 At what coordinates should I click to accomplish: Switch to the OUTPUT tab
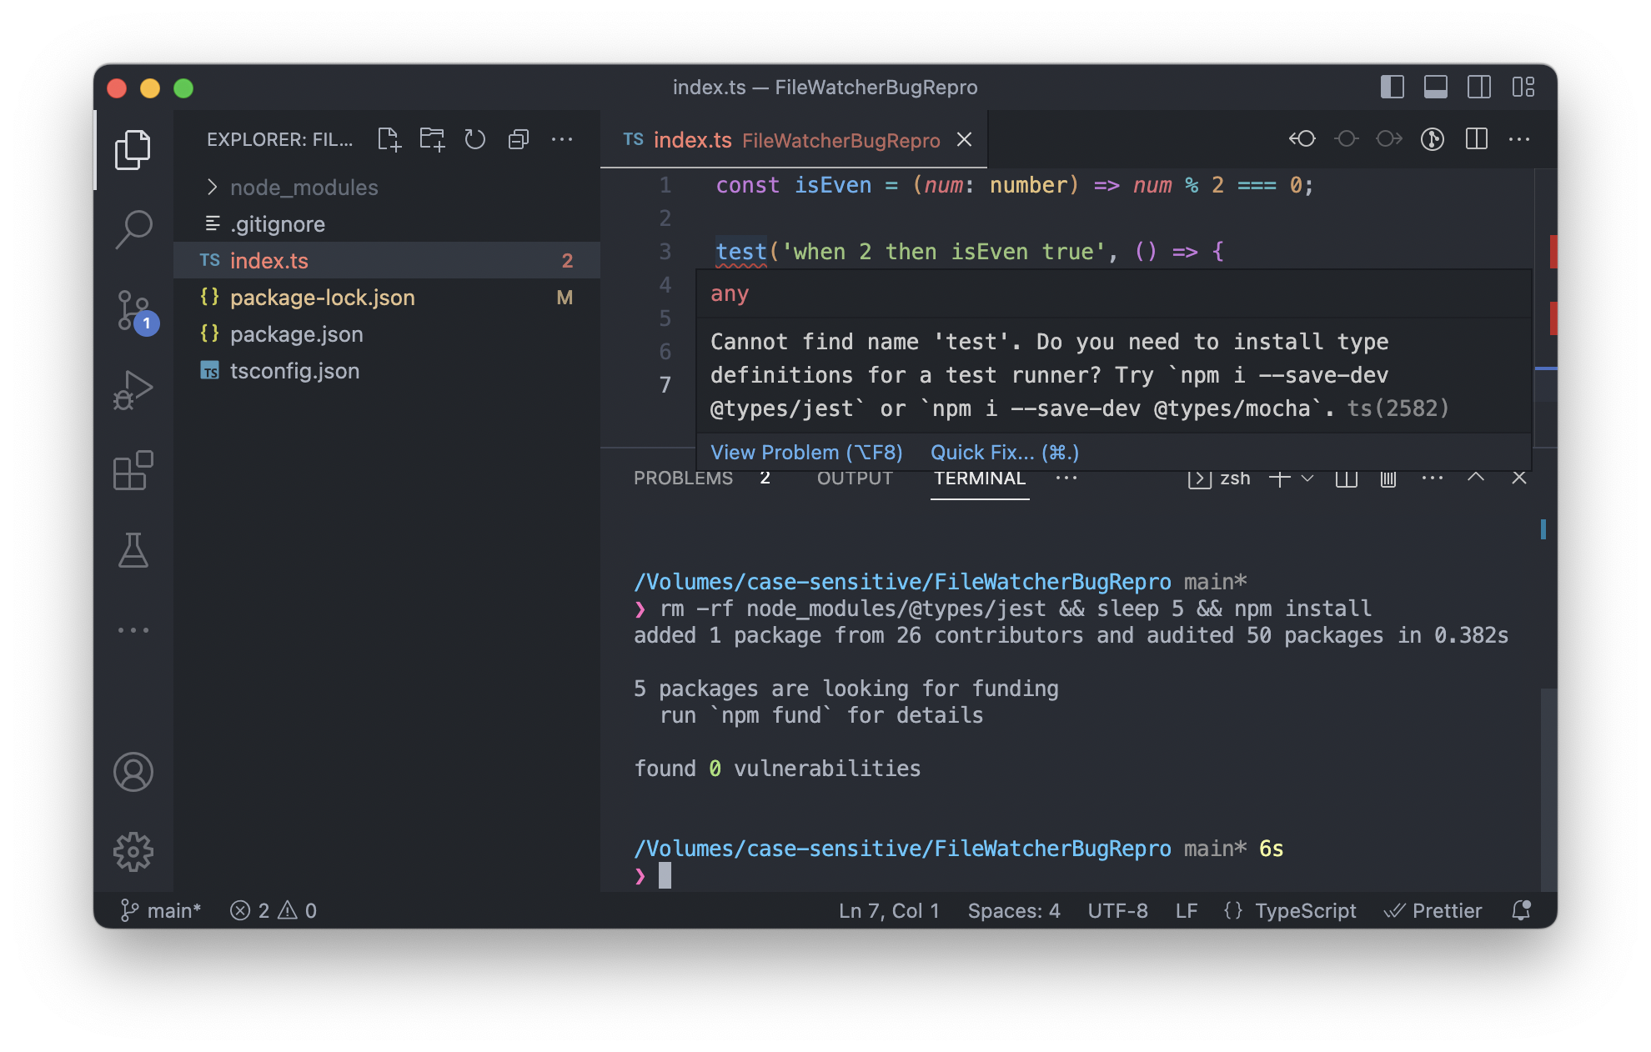854,478
